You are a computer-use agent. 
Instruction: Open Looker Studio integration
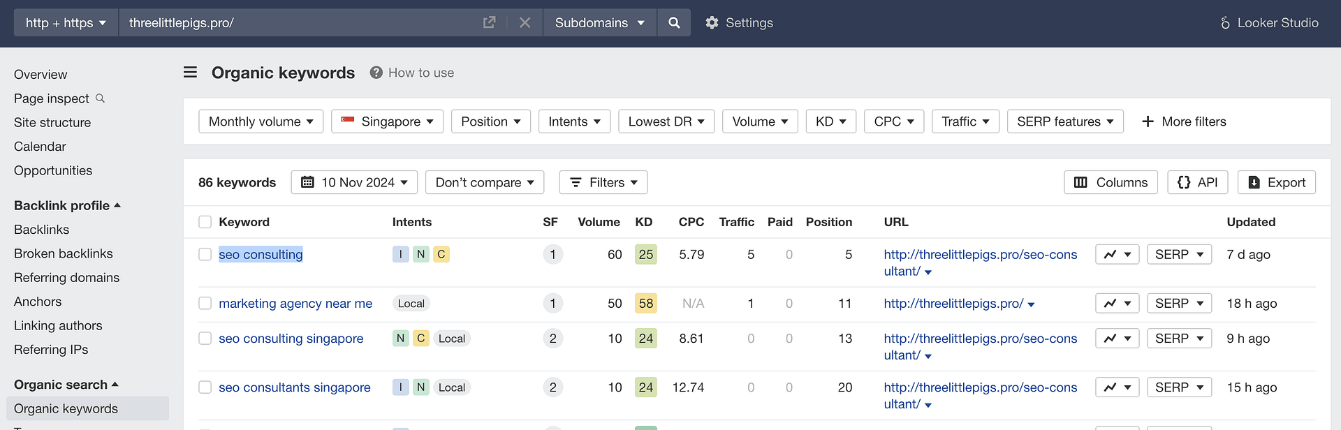pyautogui.click(x=1269, y=23)
